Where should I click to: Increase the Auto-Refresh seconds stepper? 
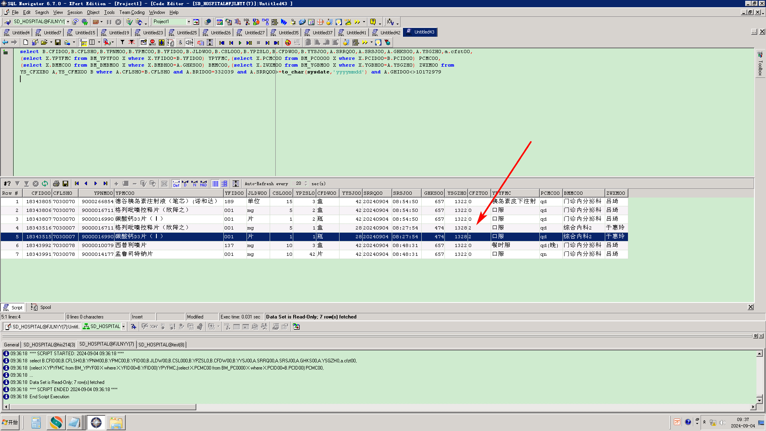click(x=306, y=182)
